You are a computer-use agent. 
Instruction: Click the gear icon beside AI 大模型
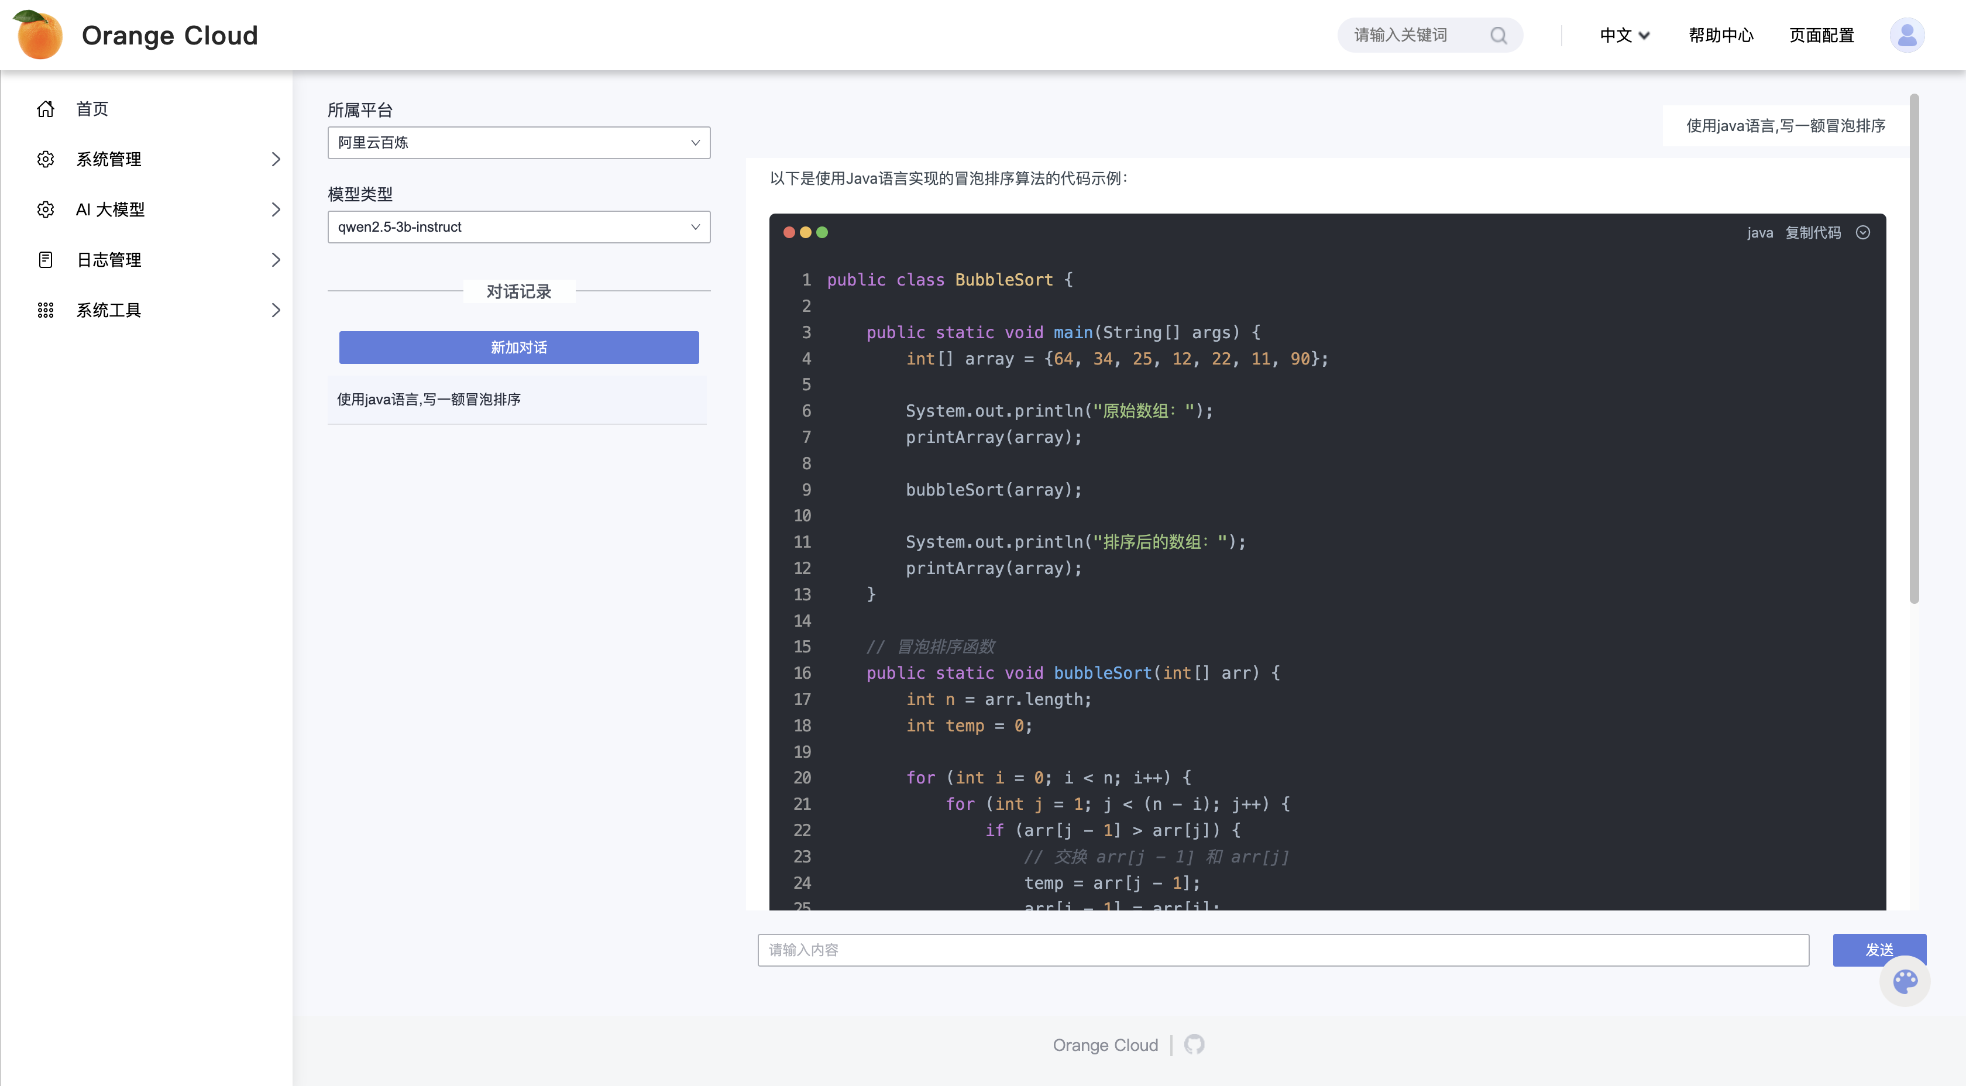coord(46,210)
